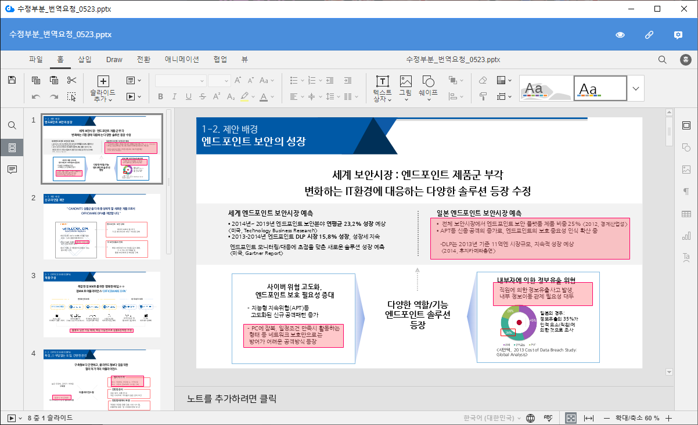Open the 한국어 (대한민국) language dropdown
This screenshot has height=425, width=698.
[492, 417]
